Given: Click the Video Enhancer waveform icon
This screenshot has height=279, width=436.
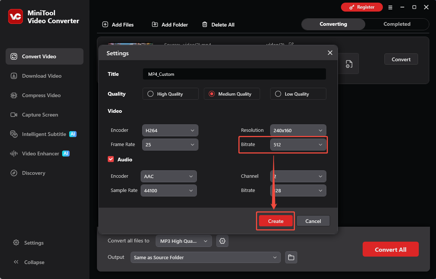Looking at the screenshot, I should (x=14, y=154).
